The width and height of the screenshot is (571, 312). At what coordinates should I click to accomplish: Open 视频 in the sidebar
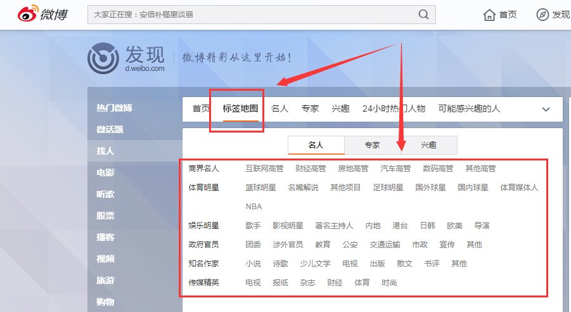point(105,259)
